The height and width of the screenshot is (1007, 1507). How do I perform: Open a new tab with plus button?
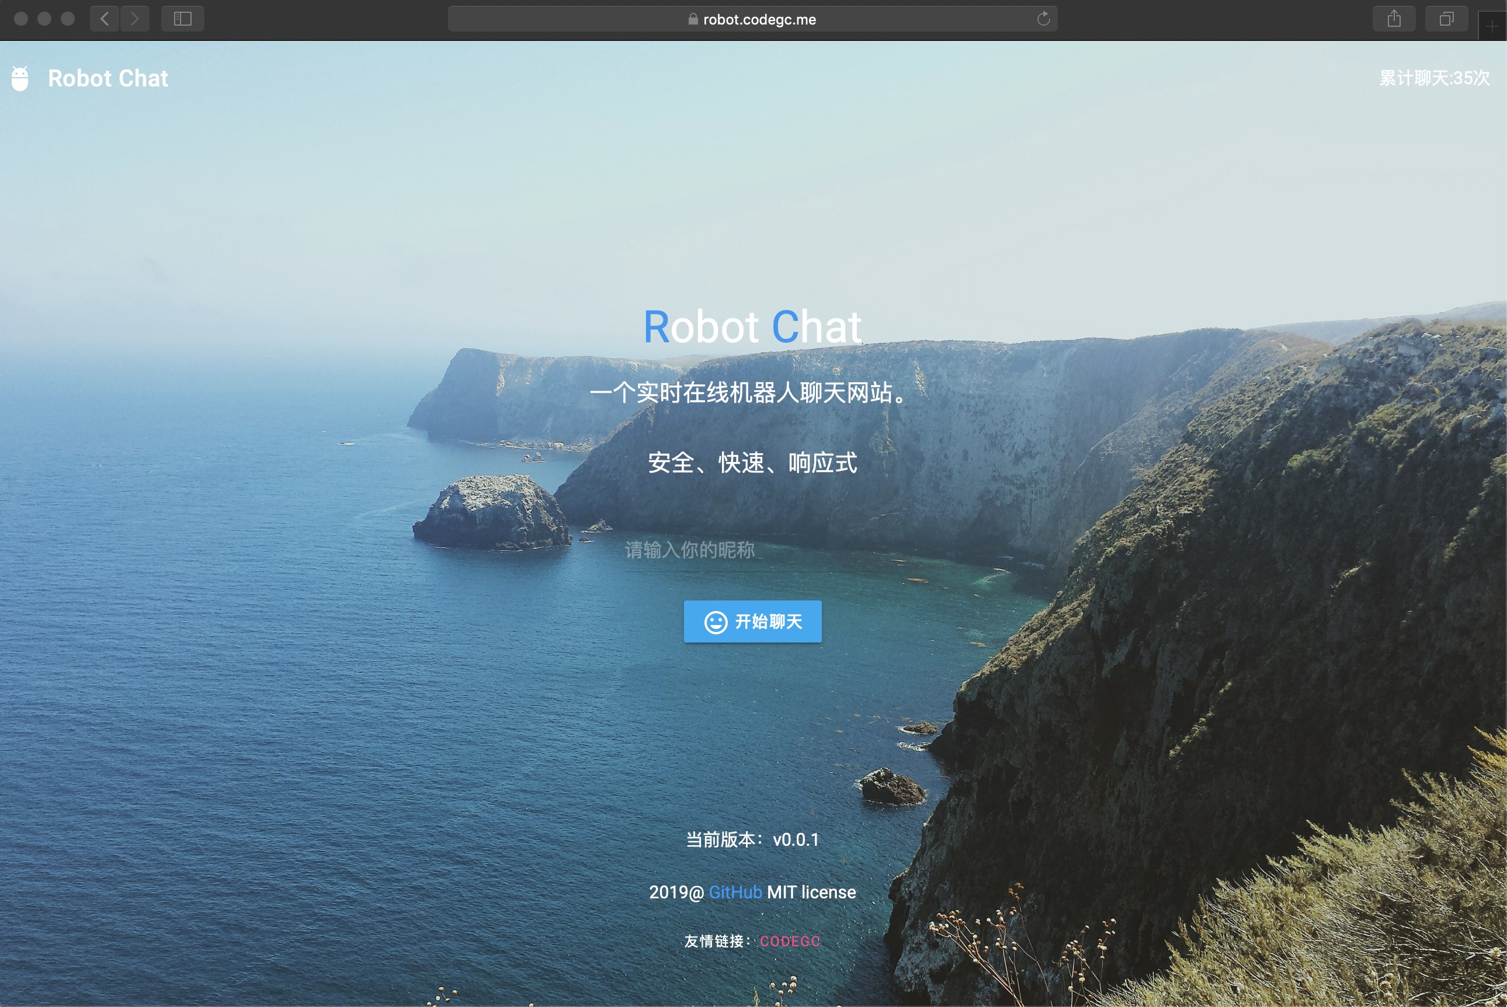click(1492, 26)
